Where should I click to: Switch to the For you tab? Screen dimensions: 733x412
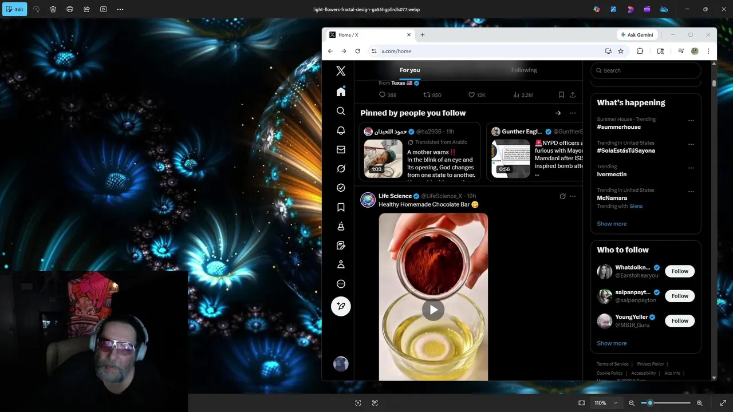click(410, 70)
